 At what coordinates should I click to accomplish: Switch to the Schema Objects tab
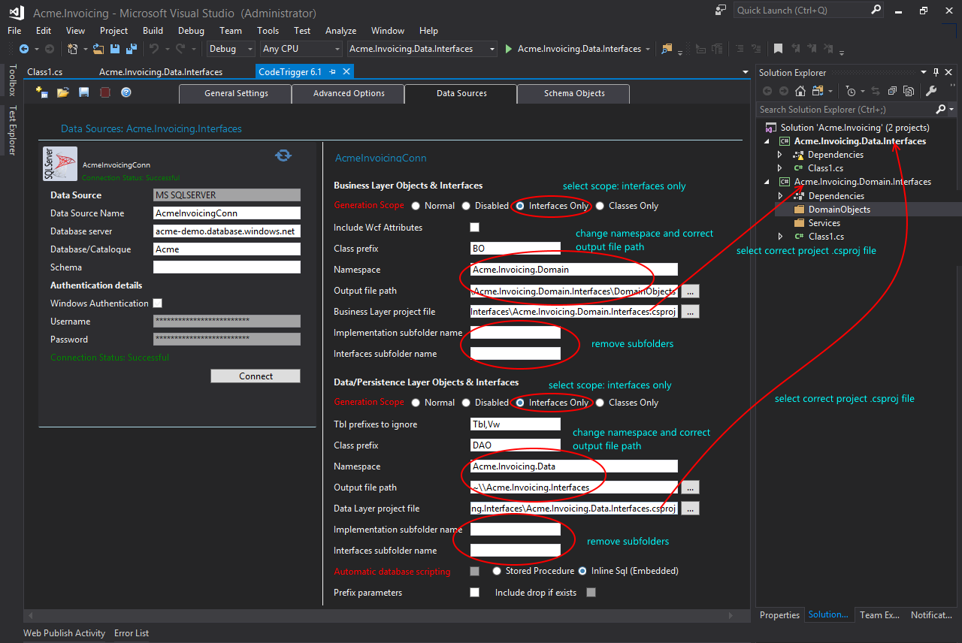click(573, 94)
